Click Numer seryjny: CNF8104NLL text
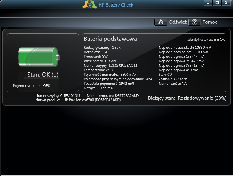This screenshot has width=233, height=176. [x=58, y=96]
